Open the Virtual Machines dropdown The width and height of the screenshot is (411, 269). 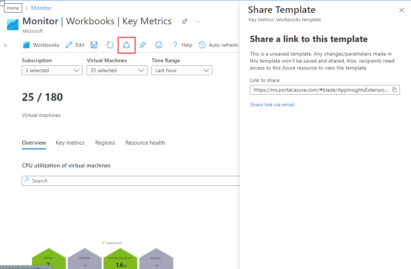click(117, 70)
